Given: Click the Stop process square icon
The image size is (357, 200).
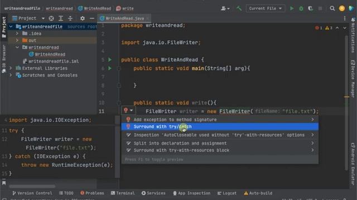Looking at the screenshot, I should (320, 8).
